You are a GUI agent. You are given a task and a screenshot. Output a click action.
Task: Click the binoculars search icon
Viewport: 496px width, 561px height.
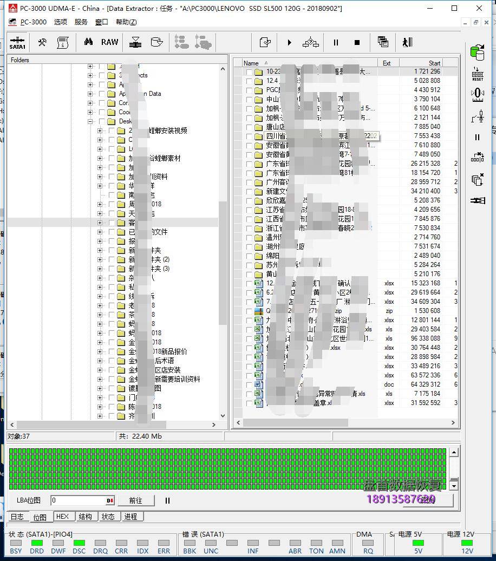[88, 42]
